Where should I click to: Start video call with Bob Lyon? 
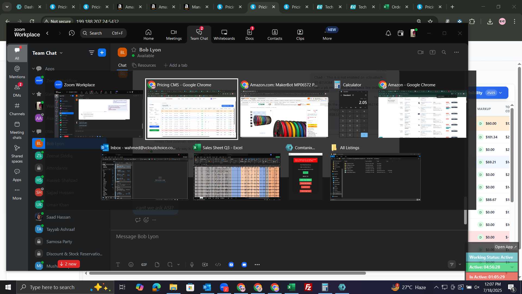[x=421, y=52]
